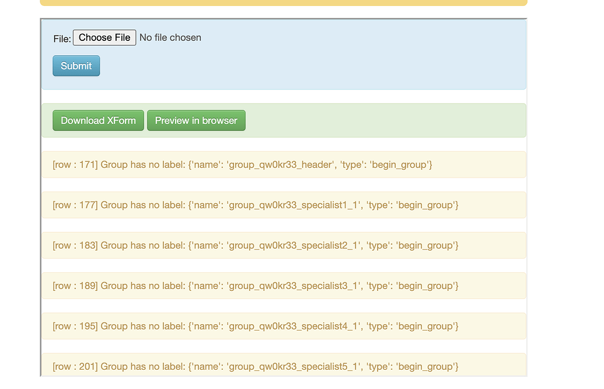This screenshot has height=389, width=604.
Task: Click the 'No file chosen' text
Action: [x=170, y=37]
